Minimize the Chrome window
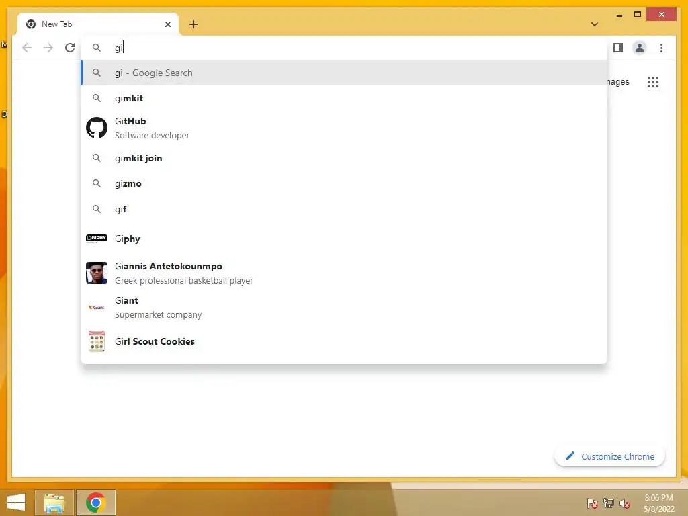This screenshot has width=688, height=516. (x=619, y=15)
